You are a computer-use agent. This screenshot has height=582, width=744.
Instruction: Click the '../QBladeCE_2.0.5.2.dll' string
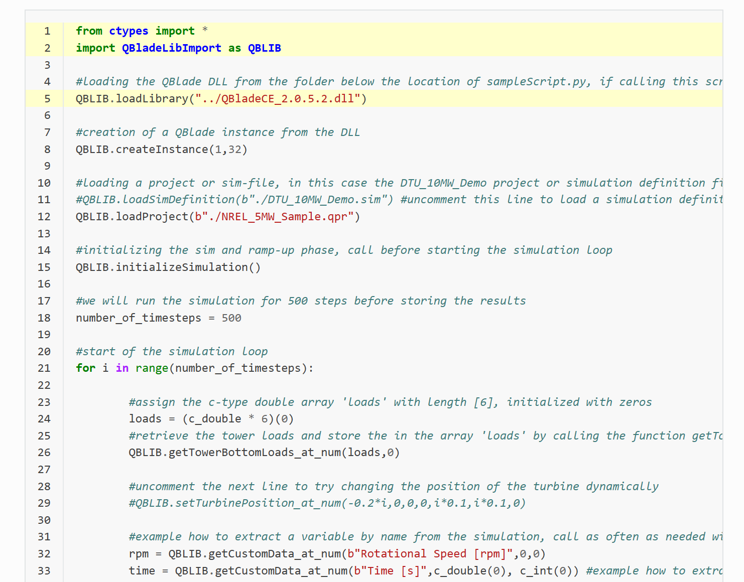tap(278, 99)
